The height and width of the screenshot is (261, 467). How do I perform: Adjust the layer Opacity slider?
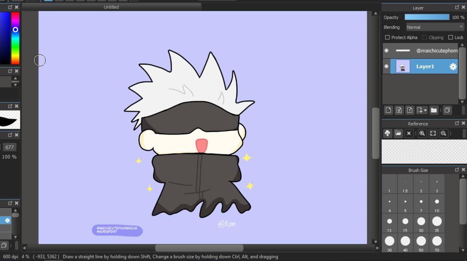[427, 17]
